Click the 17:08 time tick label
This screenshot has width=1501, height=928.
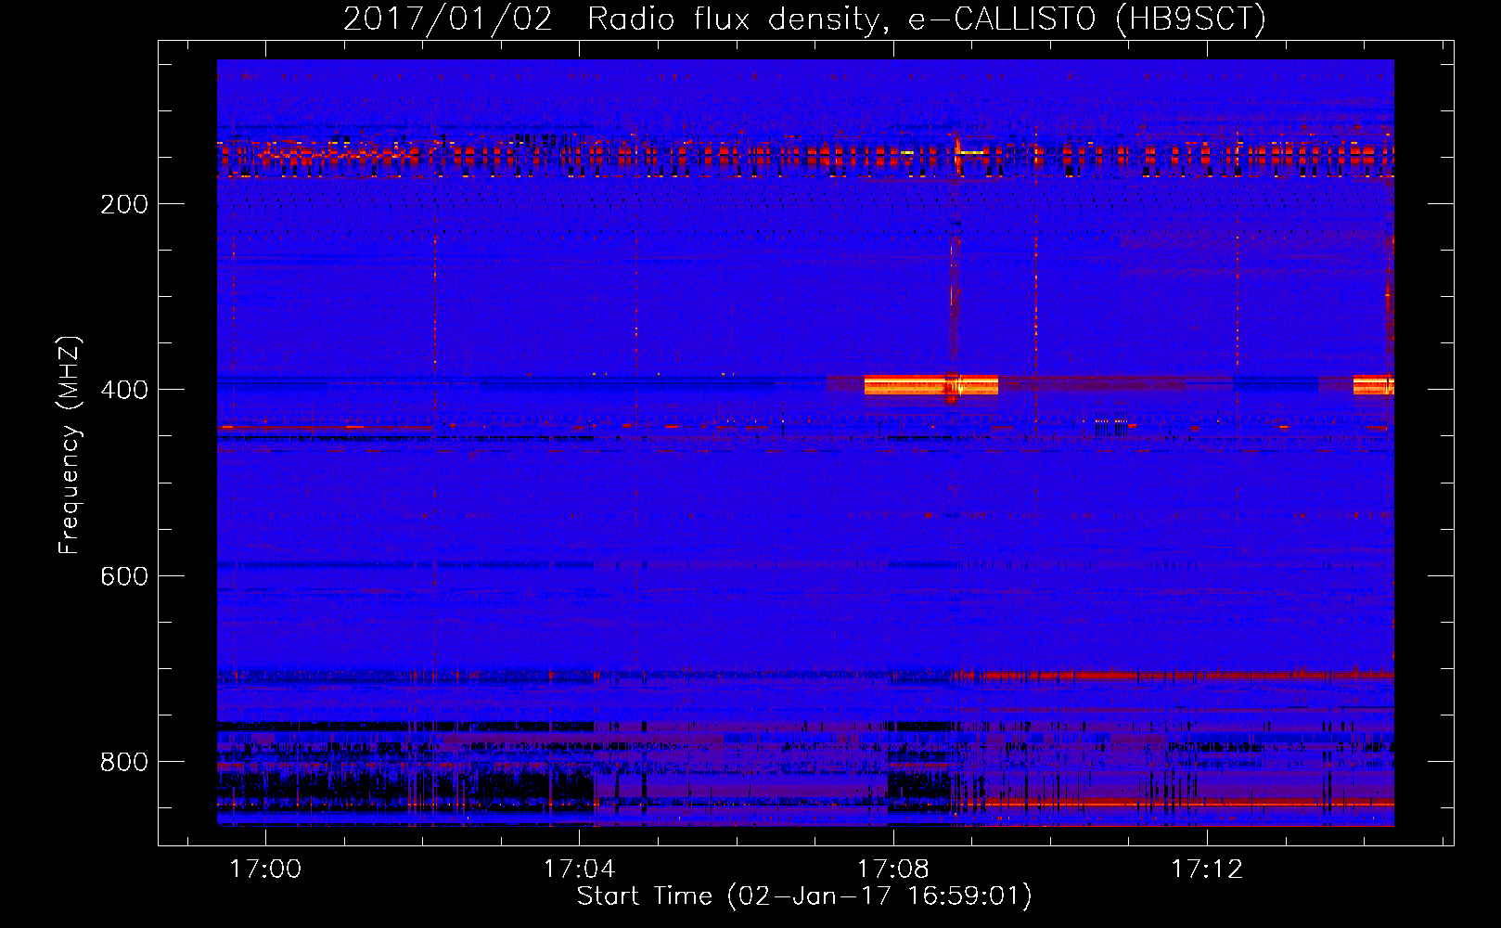pyautogui.click(x=892, y=870)
